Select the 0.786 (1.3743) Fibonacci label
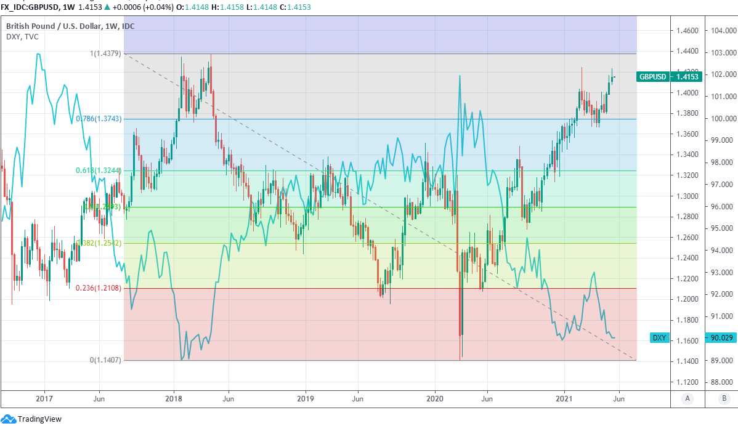738x426 pixels. [99, 119]
